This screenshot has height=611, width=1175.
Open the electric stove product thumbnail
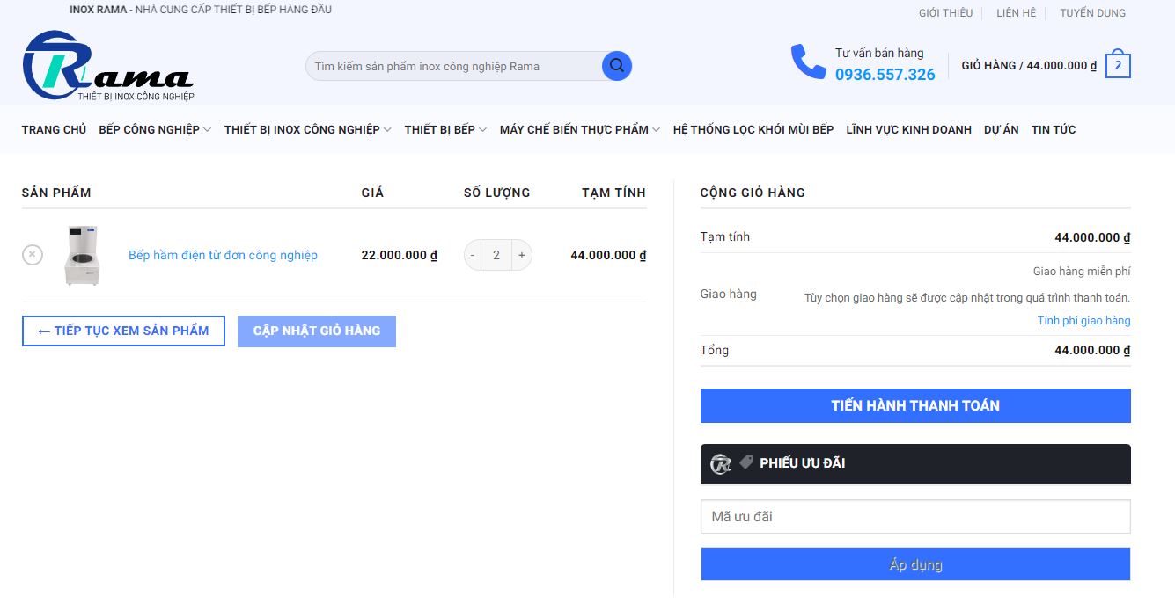tap(82, 255)
